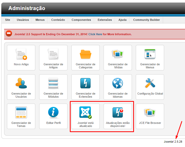Open Configuração Global tools icon
Screen dimensions: 185x147
(150, 83)
